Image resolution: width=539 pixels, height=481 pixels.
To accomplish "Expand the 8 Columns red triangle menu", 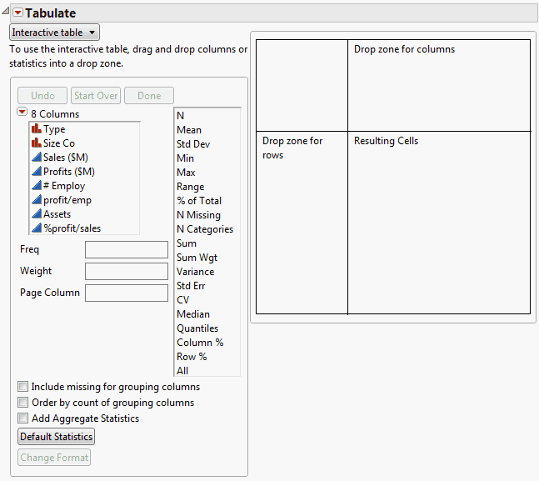I will tap(22, 113).
